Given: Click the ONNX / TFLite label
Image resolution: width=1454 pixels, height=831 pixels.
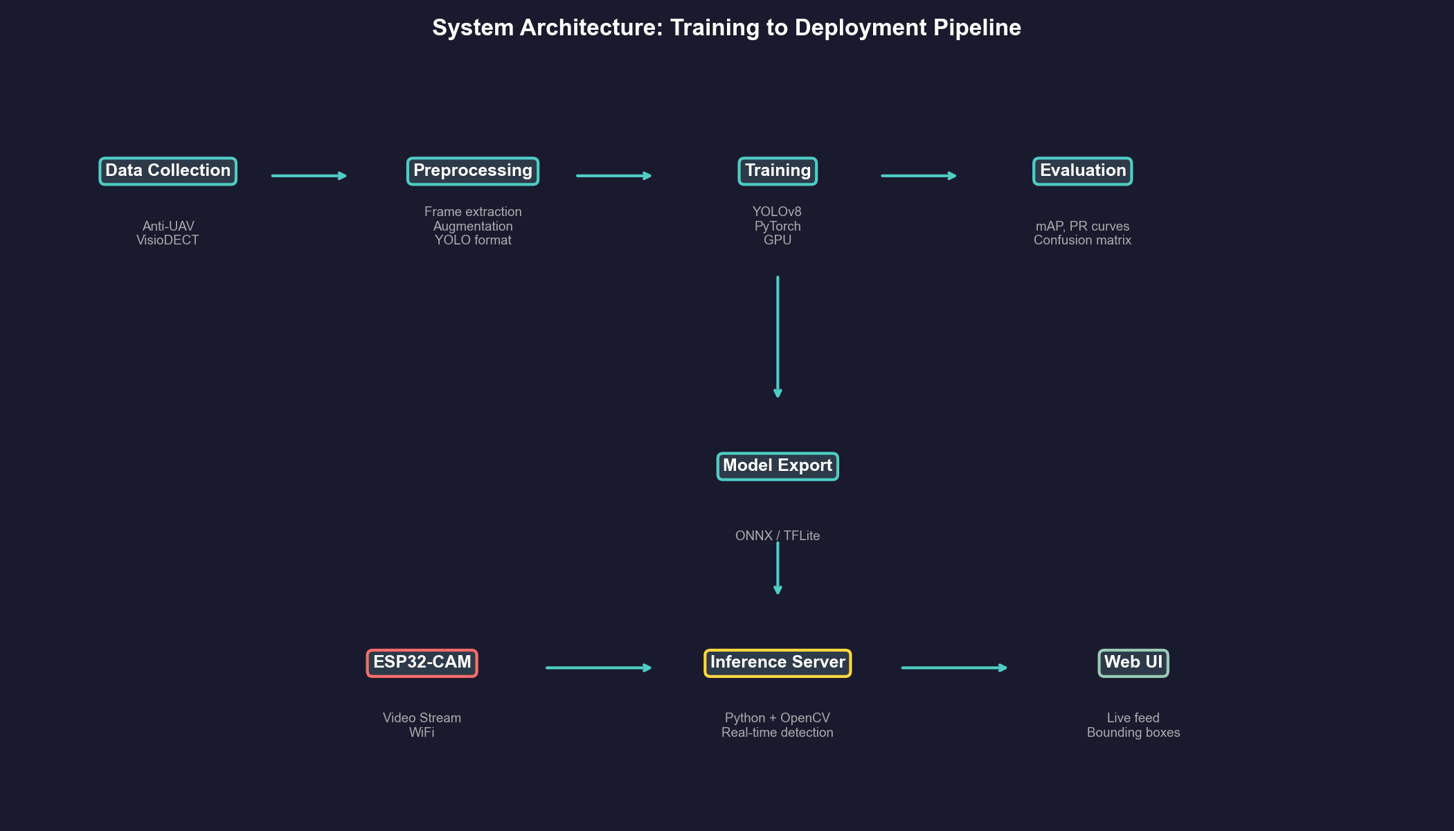Looking at the screenshot, I should point(777,535).
